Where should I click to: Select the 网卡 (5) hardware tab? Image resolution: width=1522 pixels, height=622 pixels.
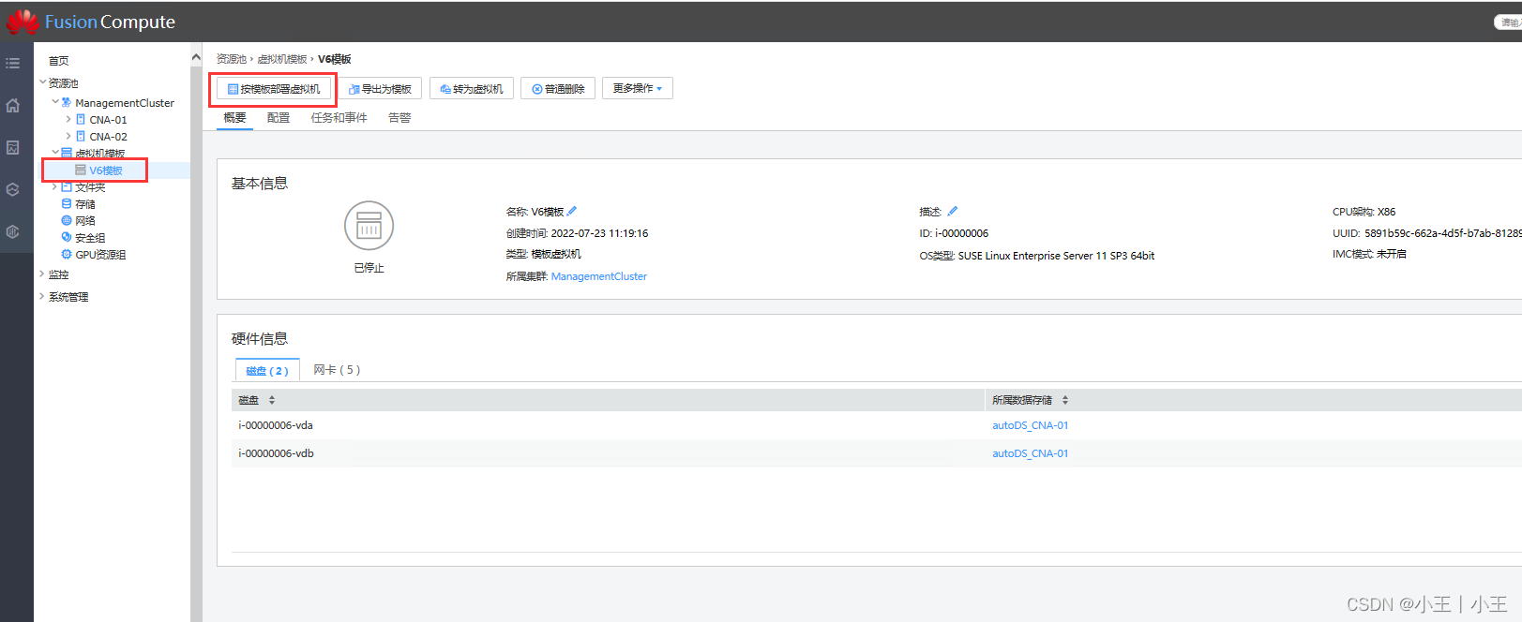[337, 369]
